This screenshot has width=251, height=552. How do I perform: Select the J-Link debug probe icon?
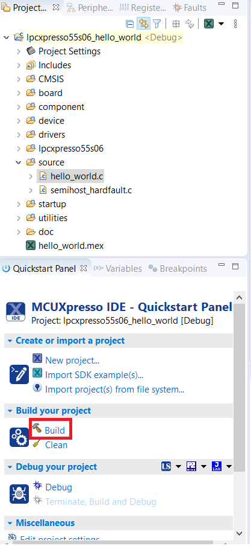[x=217, y=466]
